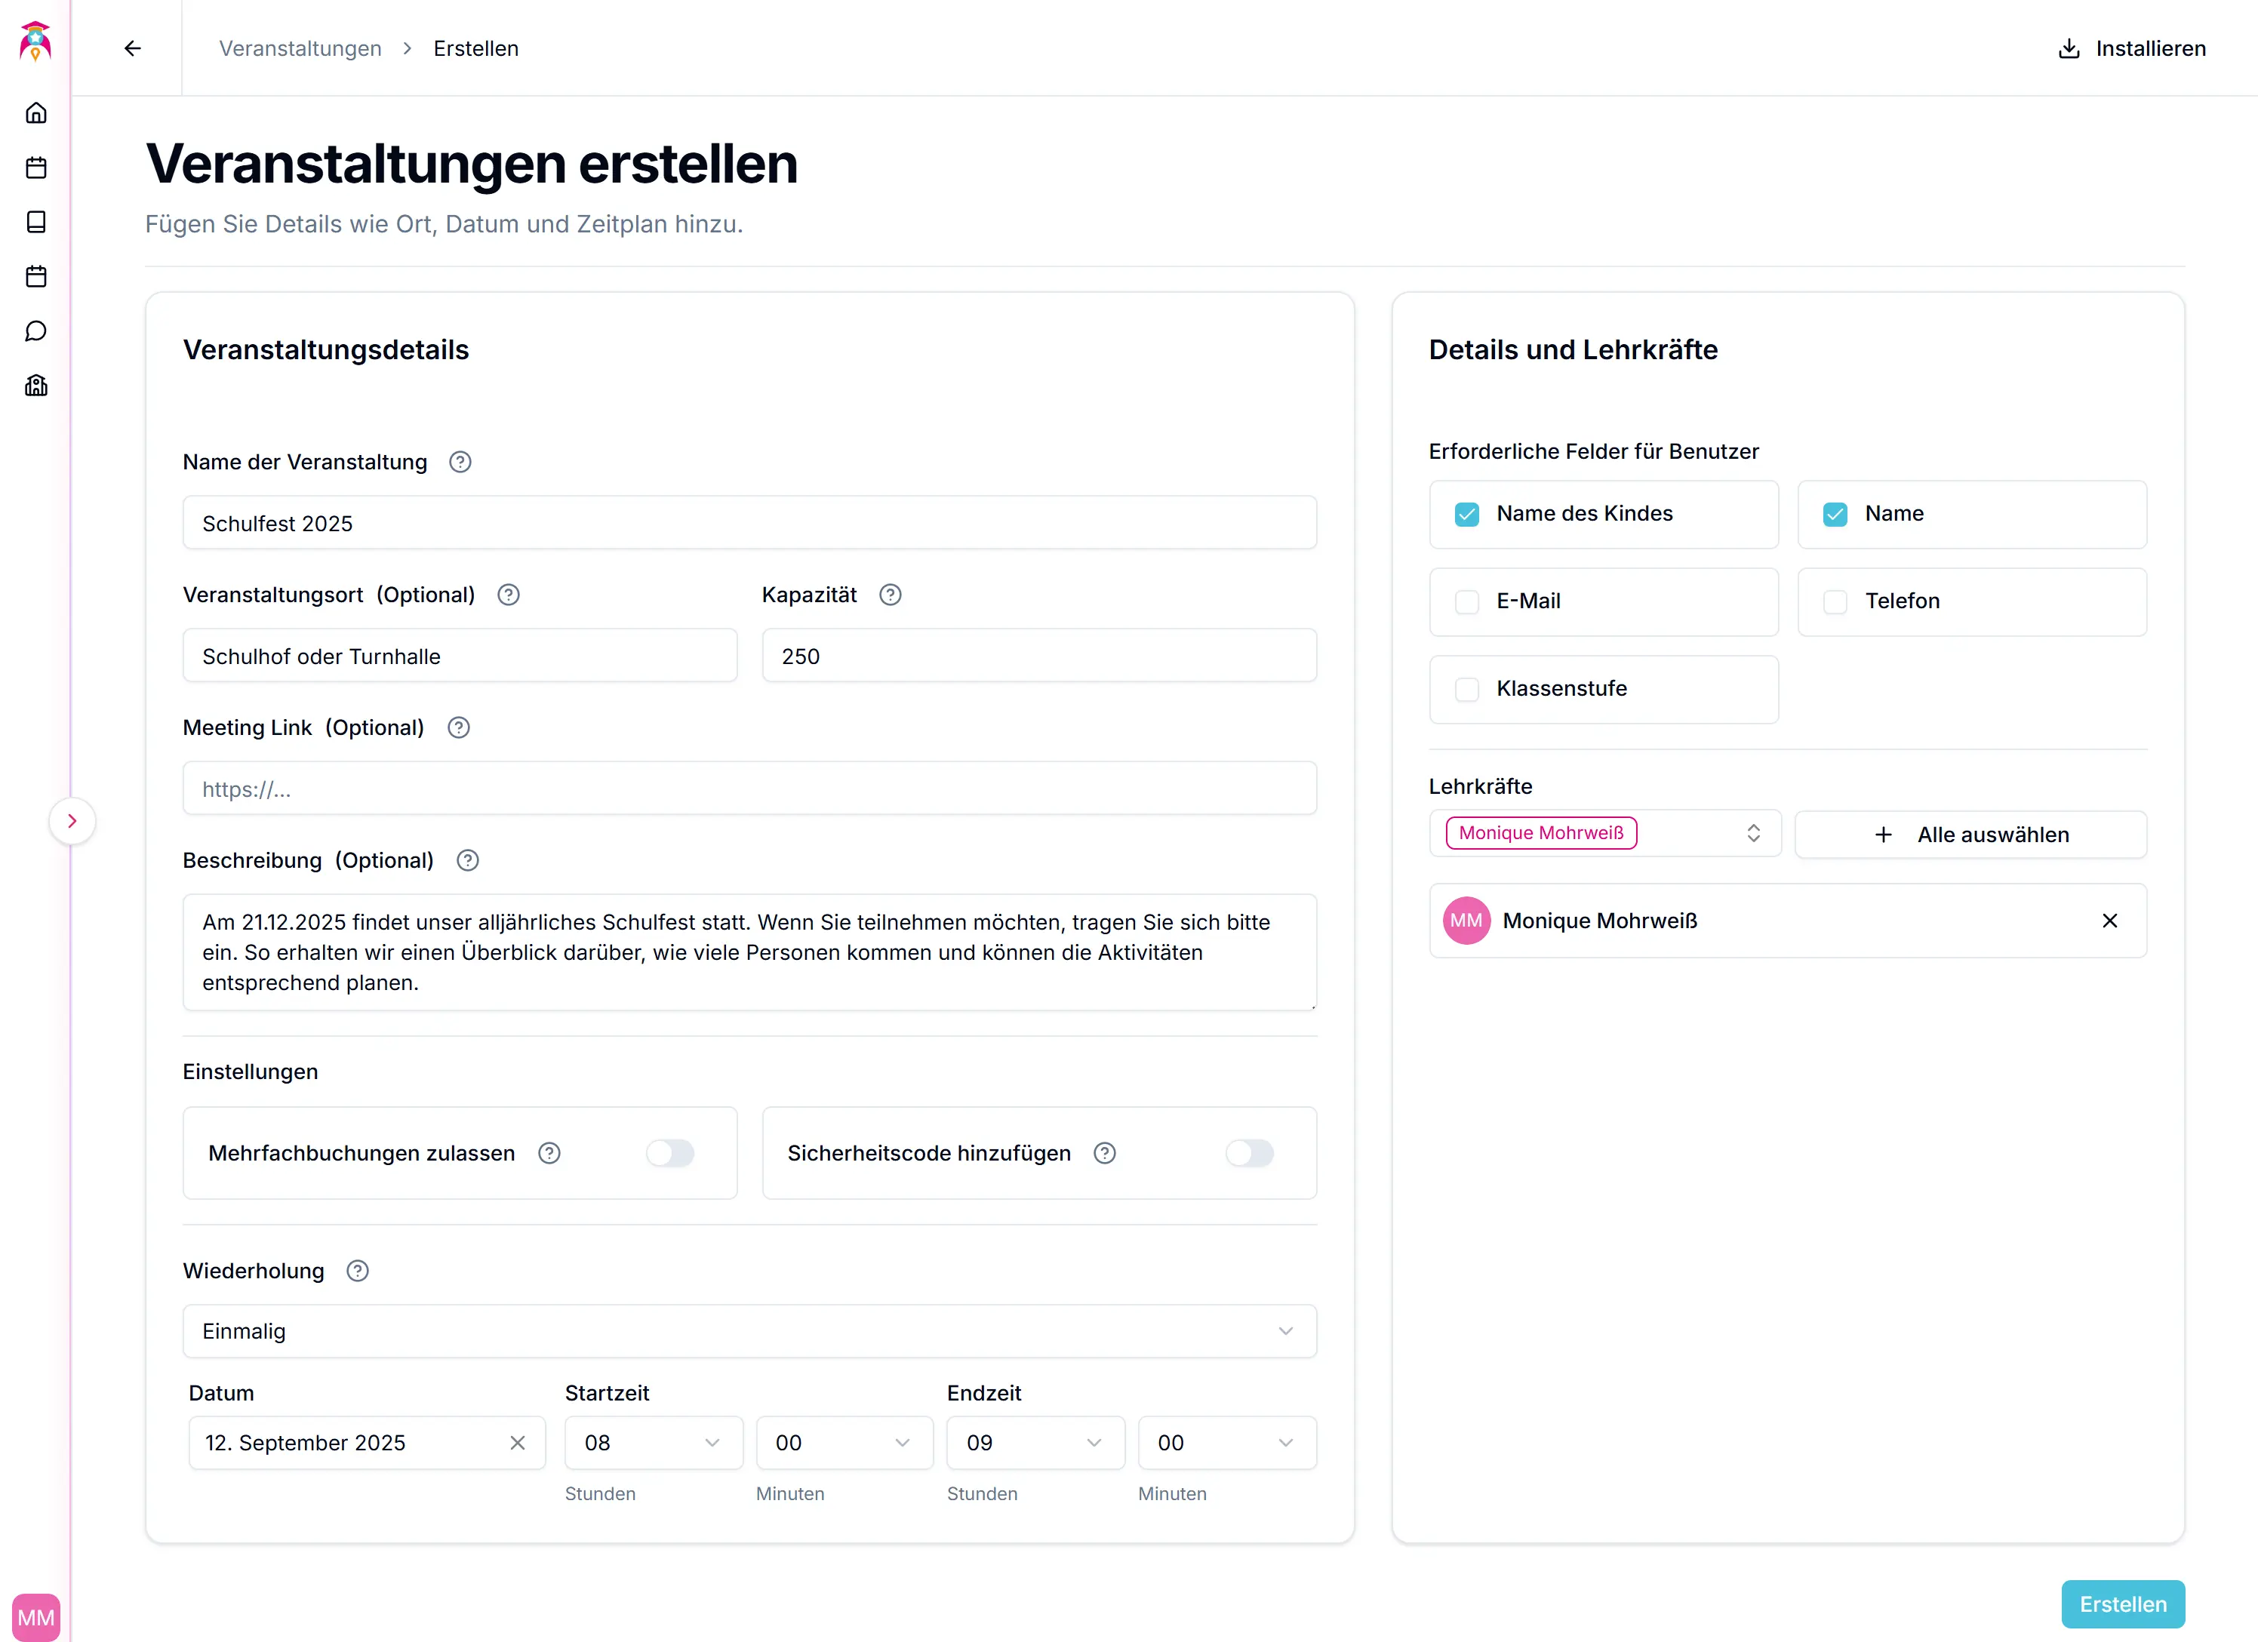Go to Veranstaltungen breadcrumb
Screen dimensions: 2258x1642
coord(300,48)
